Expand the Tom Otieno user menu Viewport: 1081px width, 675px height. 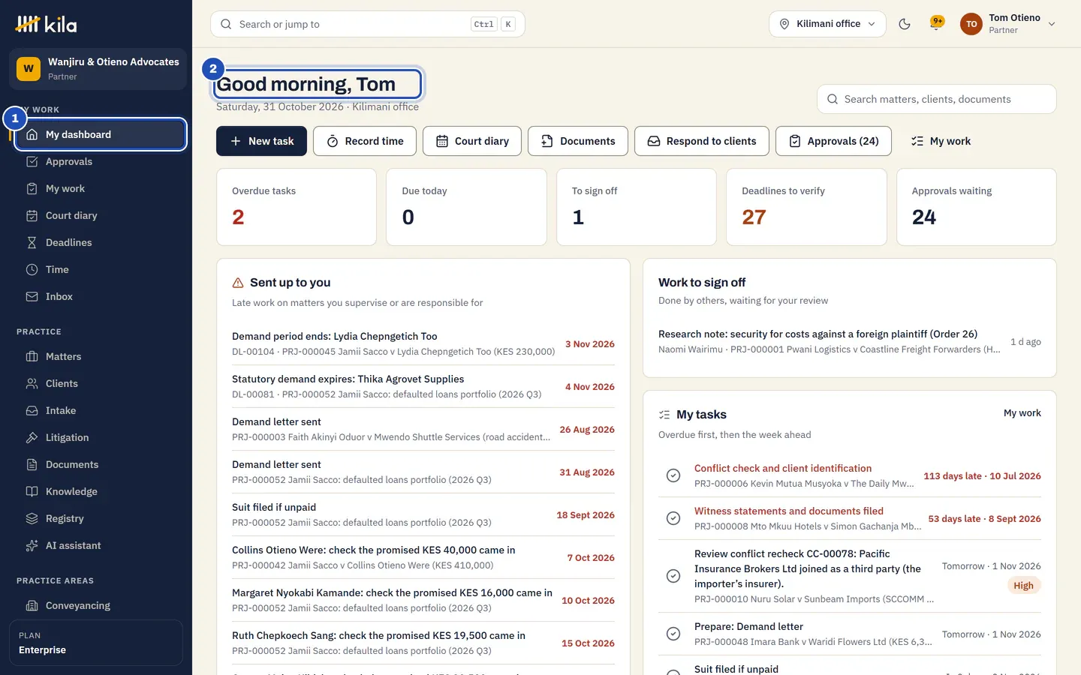1008,24
